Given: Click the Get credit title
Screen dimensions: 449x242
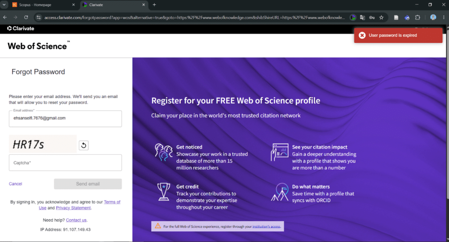Looking at the screenshot, I should (x=187, y=187).
